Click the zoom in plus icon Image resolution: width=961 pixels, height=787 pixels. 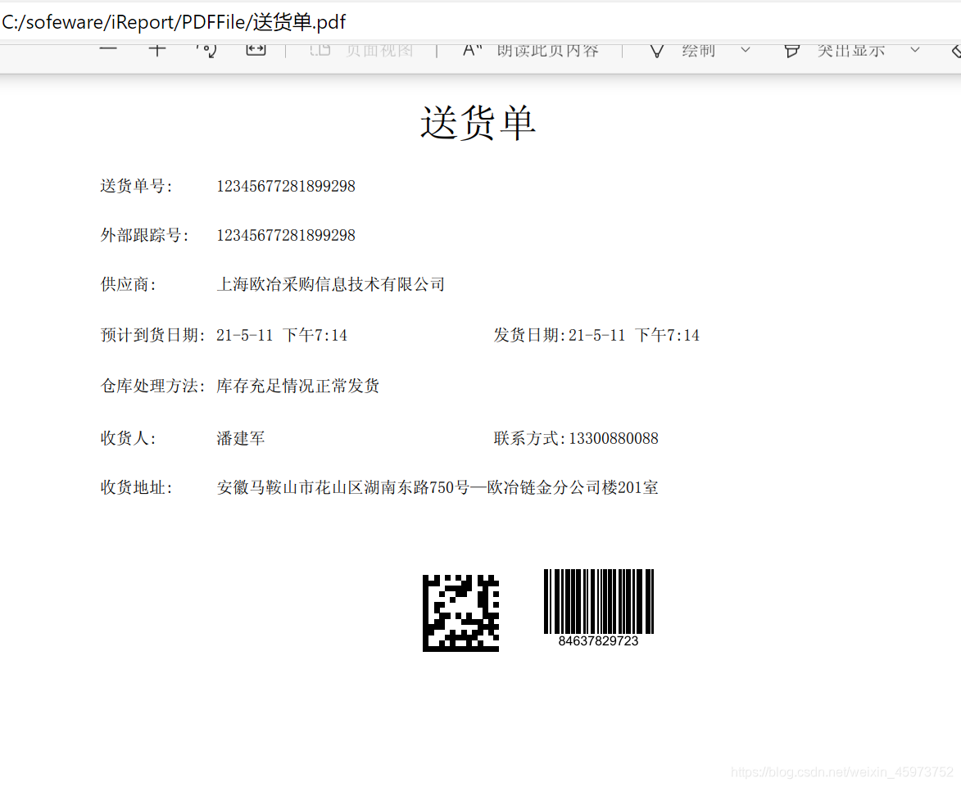157,50
